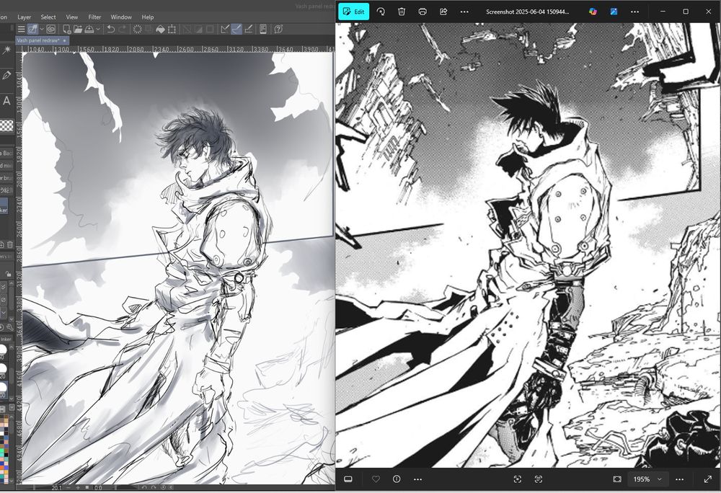Open the Select menu
Screen dimensions: 721x493
[48, 17]
